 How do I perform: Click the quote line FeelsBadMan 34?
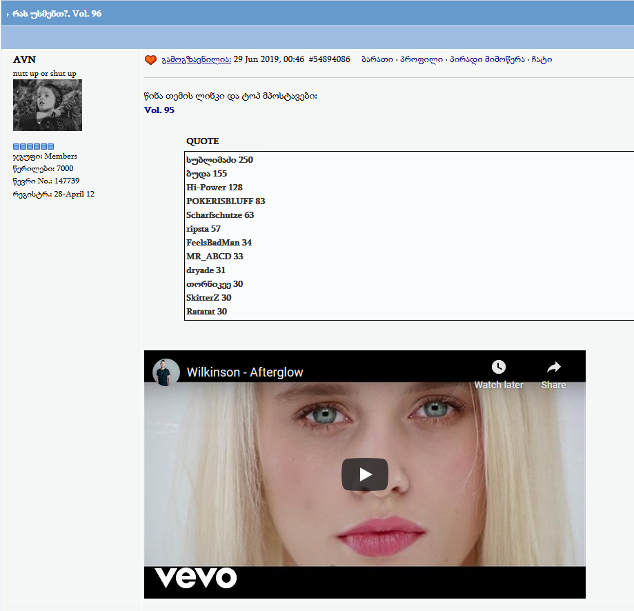[x=219, y=243]
